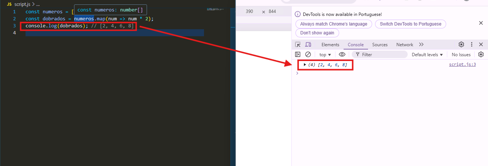Image resolution: width=488 pixels, height=166 pixels.
Task: Click the JS file icon in breadcrumb
Action: click(x=9, y=4)
